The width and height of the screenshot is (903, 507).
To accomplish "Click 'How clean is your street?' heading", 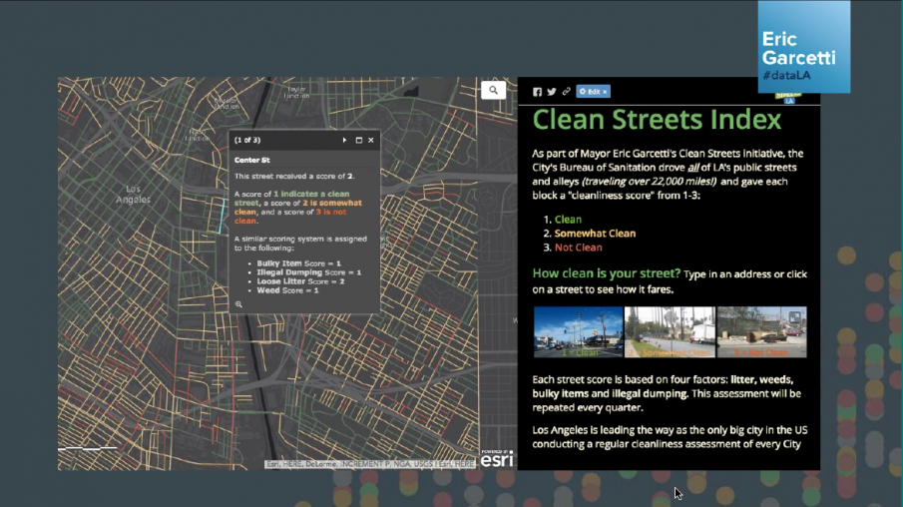I will coord(607,273).
